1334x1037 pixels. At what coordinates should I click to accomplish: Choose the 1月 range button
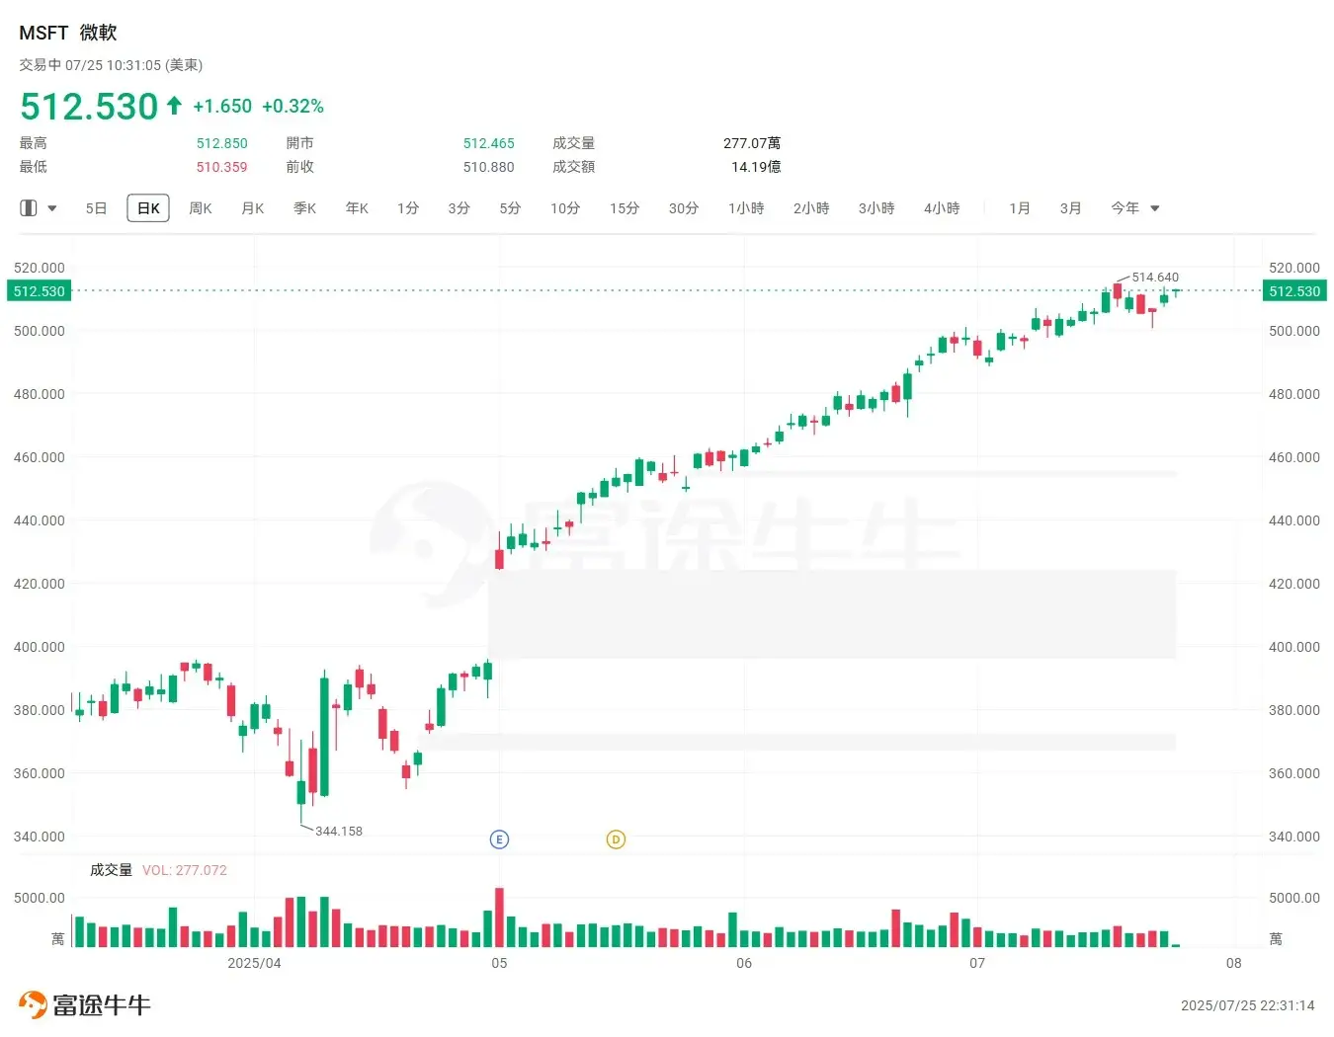click(x=1020, y=208)
